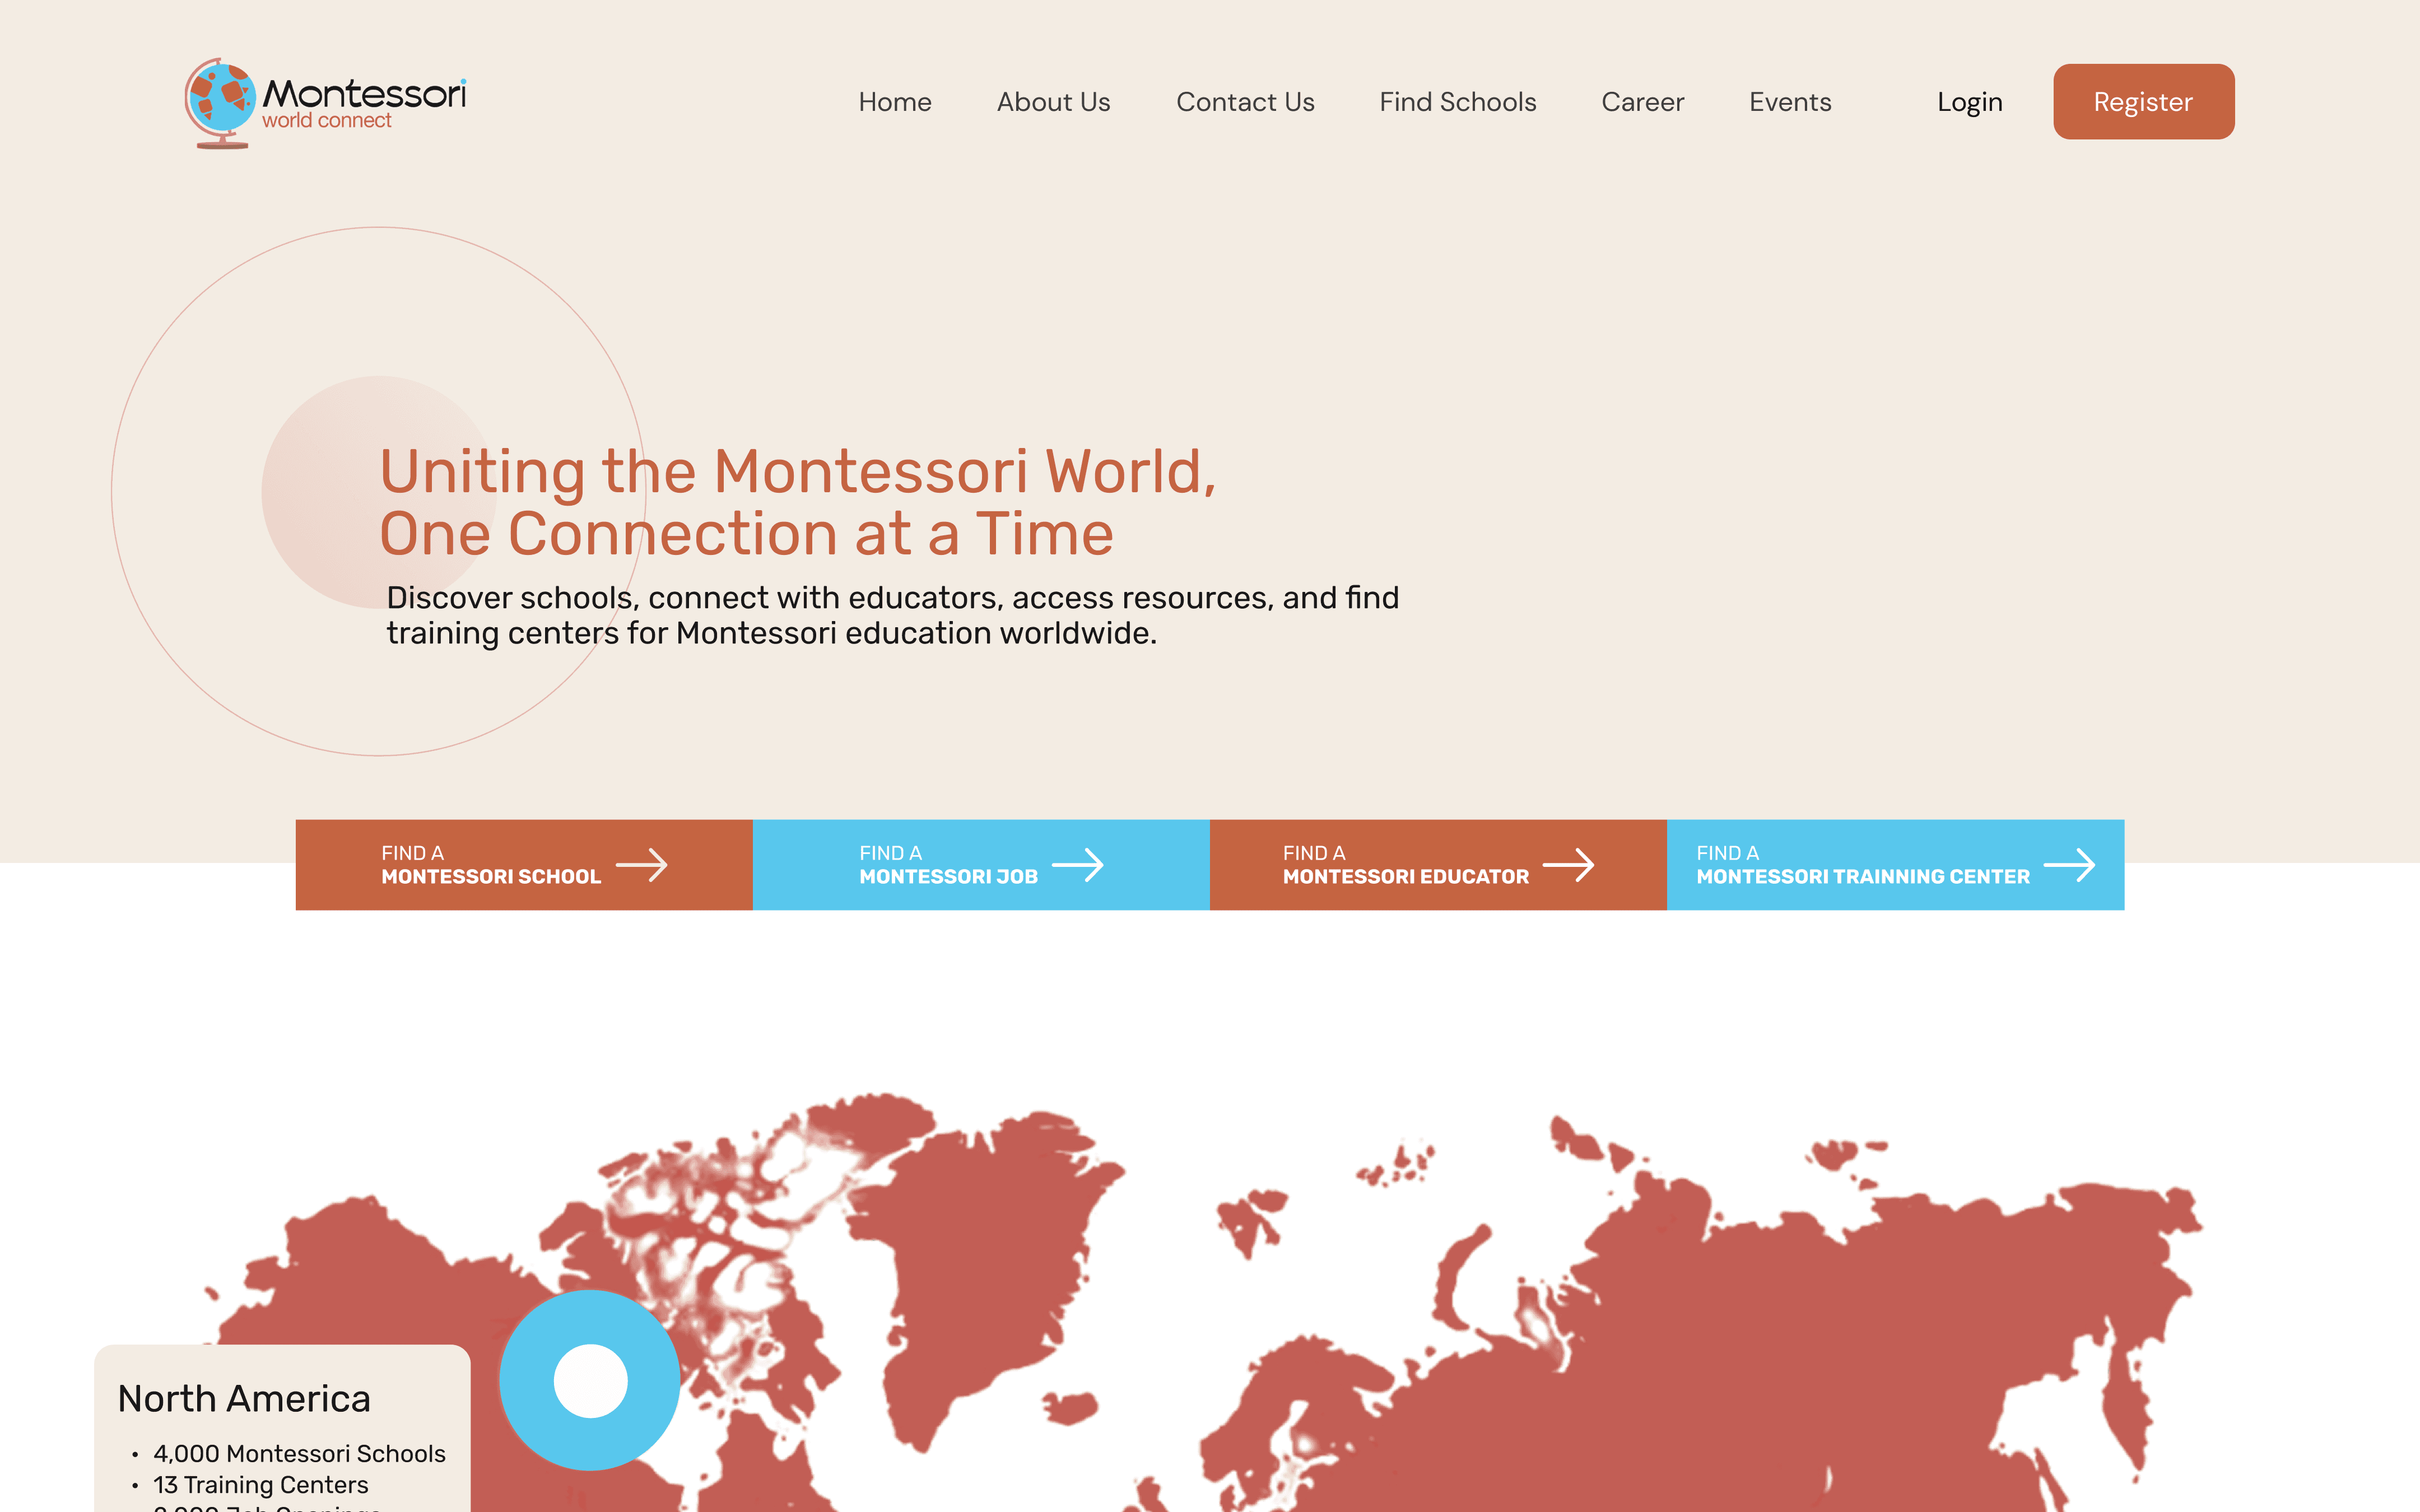Viewport: 2420px width, 1512px height.
Task: Open the Contact Us page
Action: coord(1244,102)
